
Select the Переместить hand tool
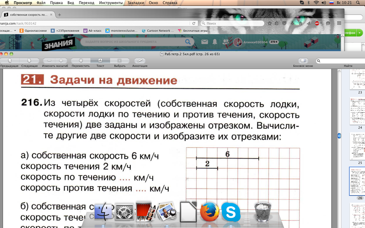click(81, 60)
